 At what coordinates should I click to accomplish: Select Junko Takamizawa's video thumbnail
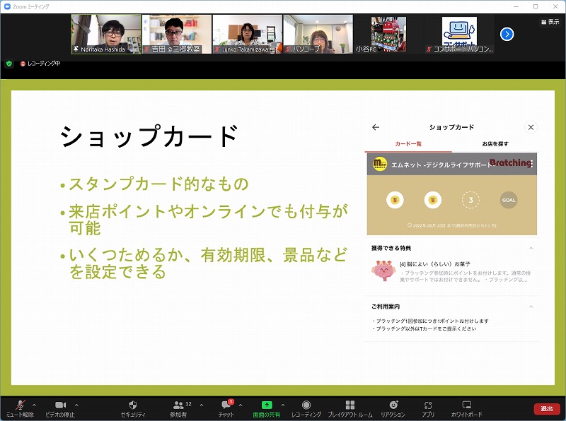click(x=247, y=34)
